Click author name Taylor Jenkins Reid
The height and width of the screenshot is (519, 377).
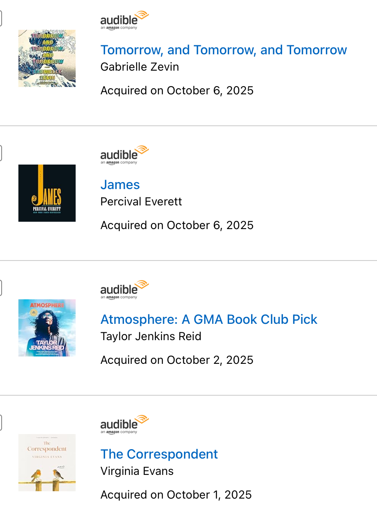151,336
